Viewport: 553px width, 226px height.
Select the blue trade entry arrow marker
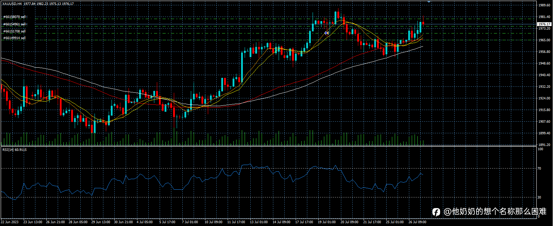pos(326,33)
